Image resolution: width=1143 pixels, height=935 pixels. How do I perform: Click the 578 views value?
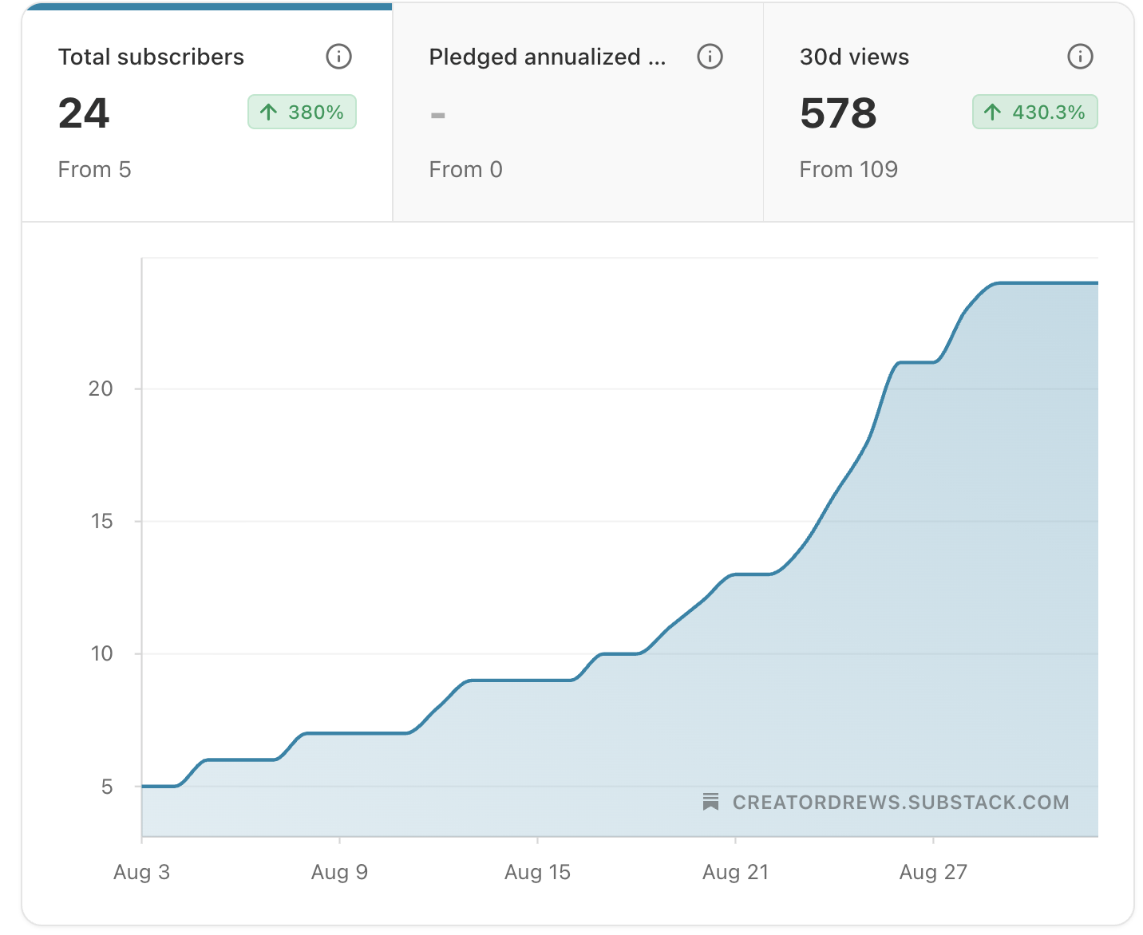(838, 113)
